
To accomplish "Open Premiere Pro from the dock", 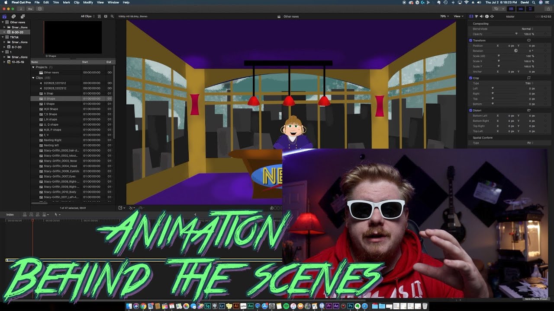I will click(x=329, y=306).
